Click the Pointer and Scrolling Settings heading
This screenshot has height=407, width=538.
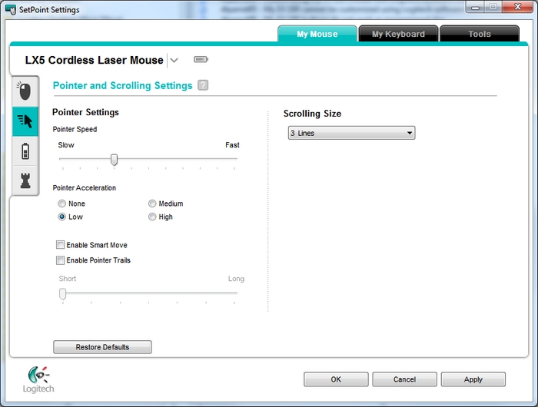122,85
